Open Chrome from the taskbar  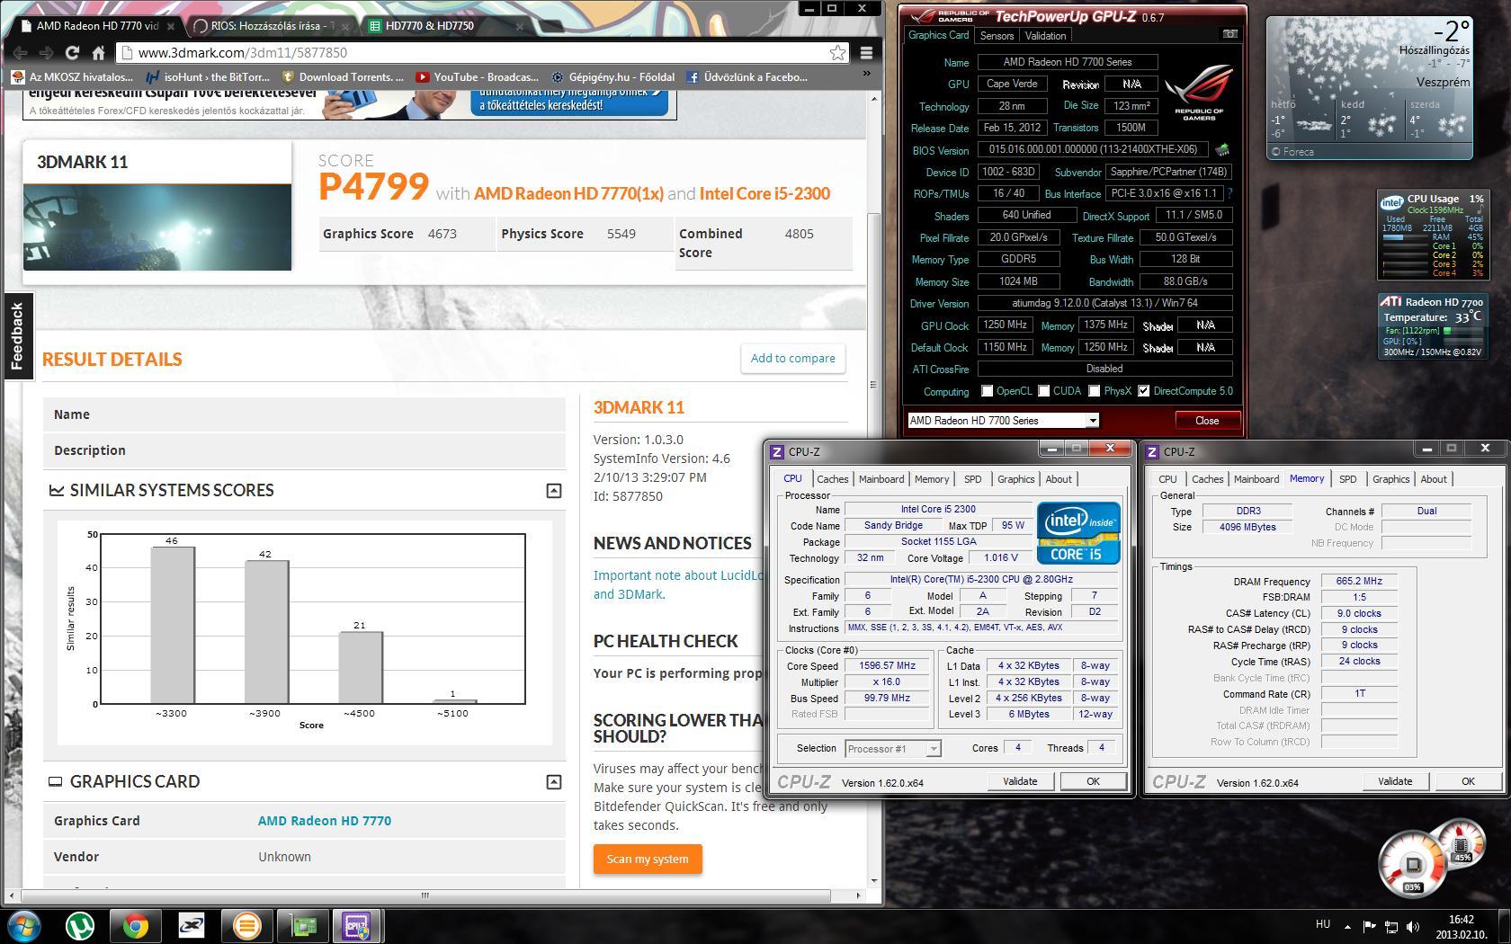coord(136,925)
